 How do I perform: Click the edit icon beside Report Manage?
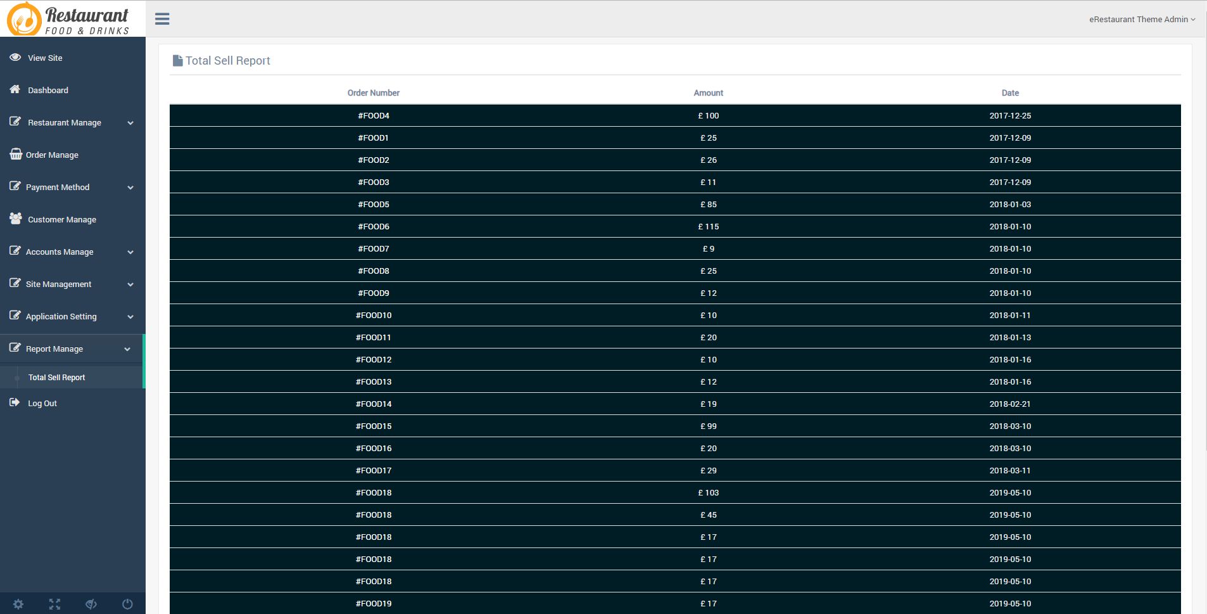click(15, 348)
